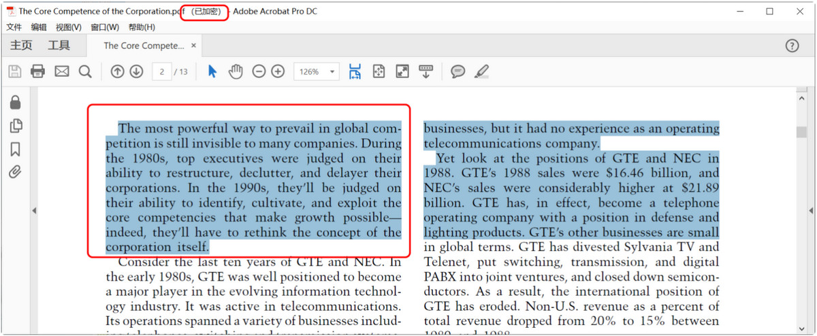Open the Attachments paperclip panel
This screenshot has width=817, height=336.
(x=15, y=172)
